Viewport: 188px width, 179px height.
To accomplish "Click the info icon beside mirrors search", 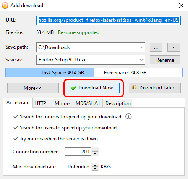I will click(x=128, y=116).
